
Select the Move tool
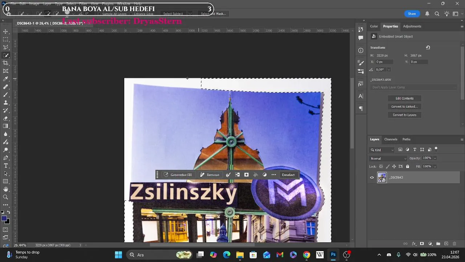coord(5,32)
